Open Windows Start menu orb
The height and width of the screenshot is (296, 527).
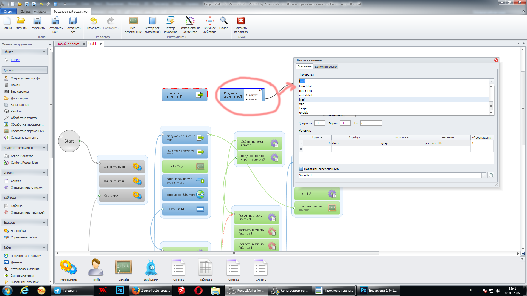[7, 291]
